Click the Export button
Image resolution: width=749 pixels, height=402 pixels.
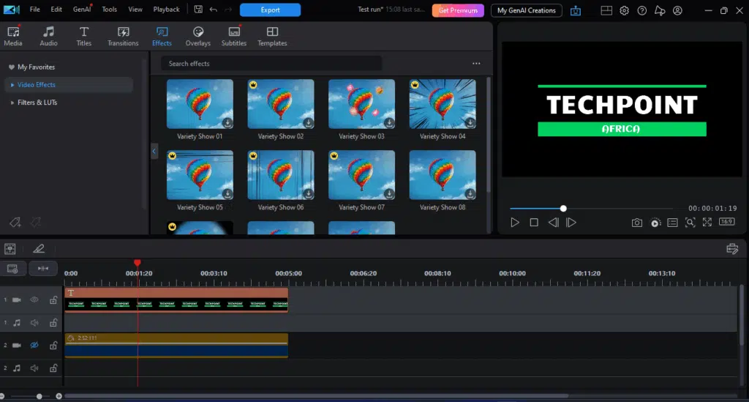[271, 10]
